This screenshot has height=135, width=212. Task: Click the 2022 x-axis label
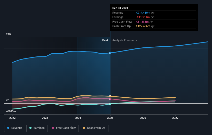[x=12, y=118]
